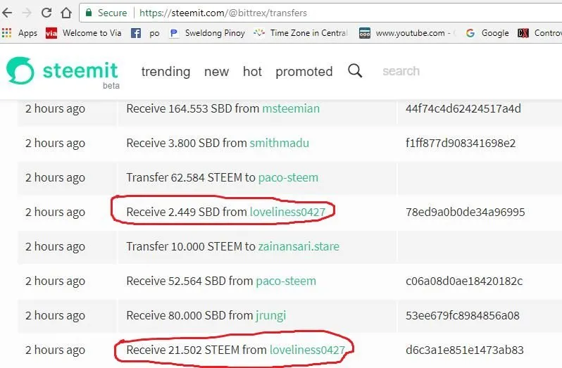
Task: Click the timestamp in the jrungi row
Action: pyautogui.click(x=55, y=316)
